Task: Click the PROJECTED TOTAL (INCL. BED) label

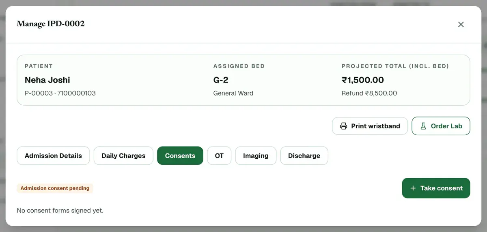Action: (x=395, y=66)
